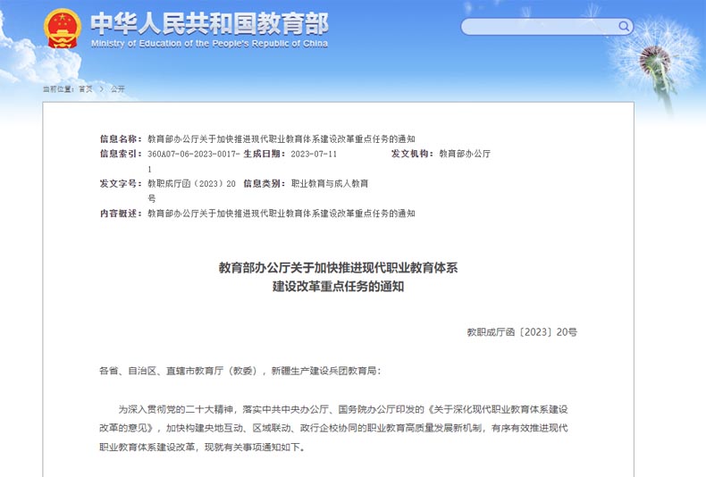Click the search magnifier icon
This screenshot has height=477, width=706.
[624, 26]
